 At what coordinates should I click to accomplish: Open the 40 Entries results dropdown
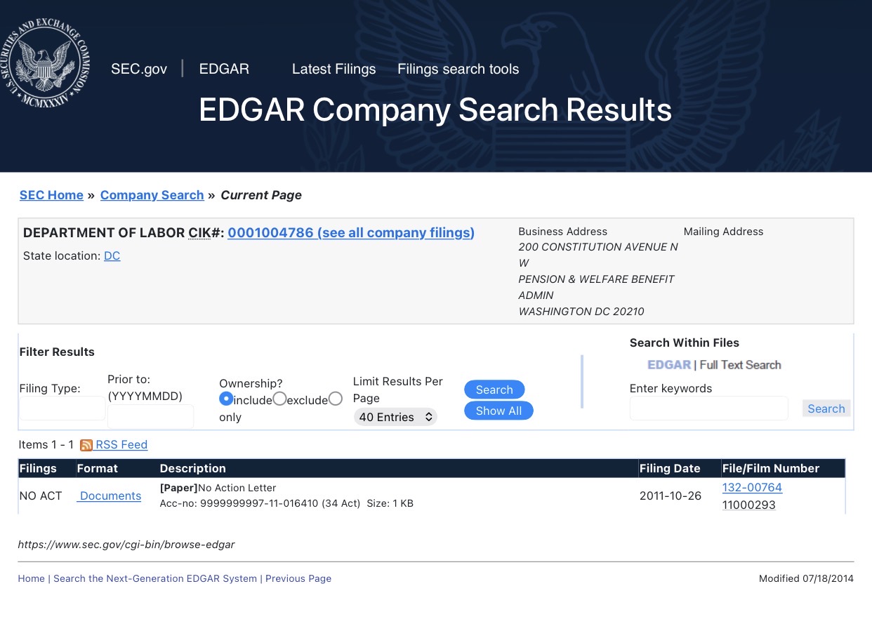(x=395, y=417)
